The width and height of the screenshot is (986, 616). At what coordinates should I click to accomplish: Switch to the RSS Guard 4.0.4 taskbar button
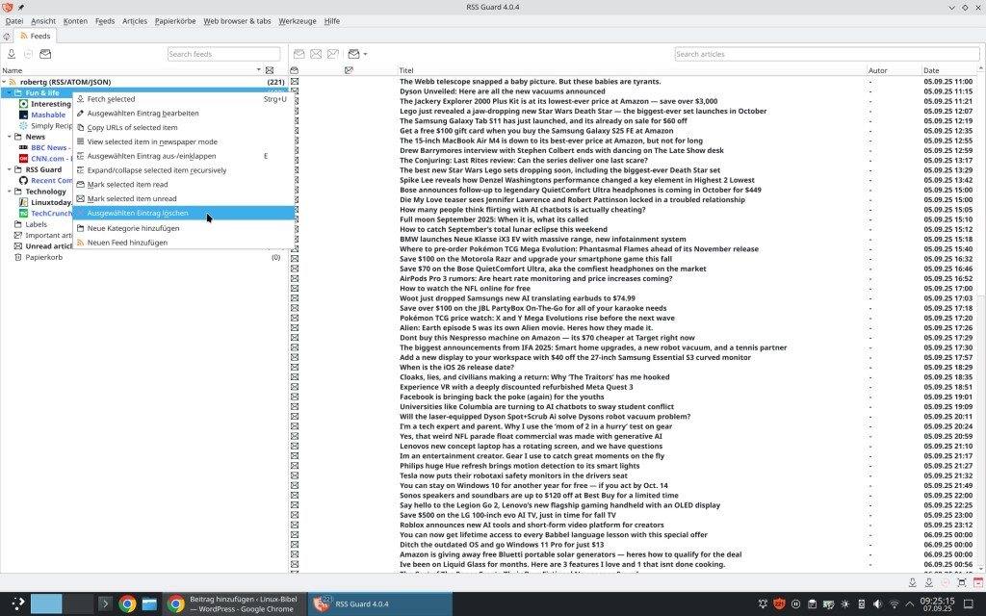pos(379,604)
